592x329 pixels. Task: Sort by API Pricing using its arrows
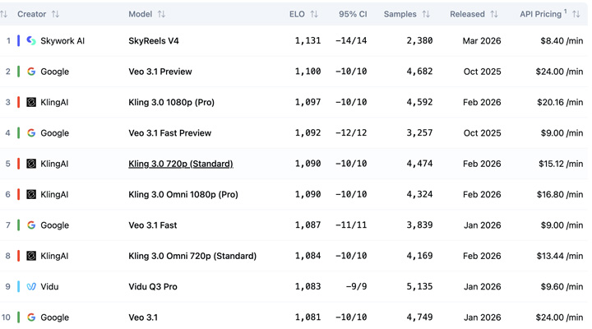point(576,14)
